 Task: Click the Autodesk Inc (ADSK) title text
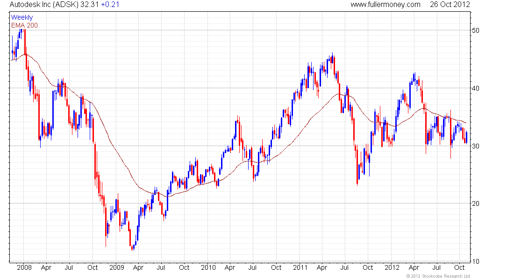[44, 5]
